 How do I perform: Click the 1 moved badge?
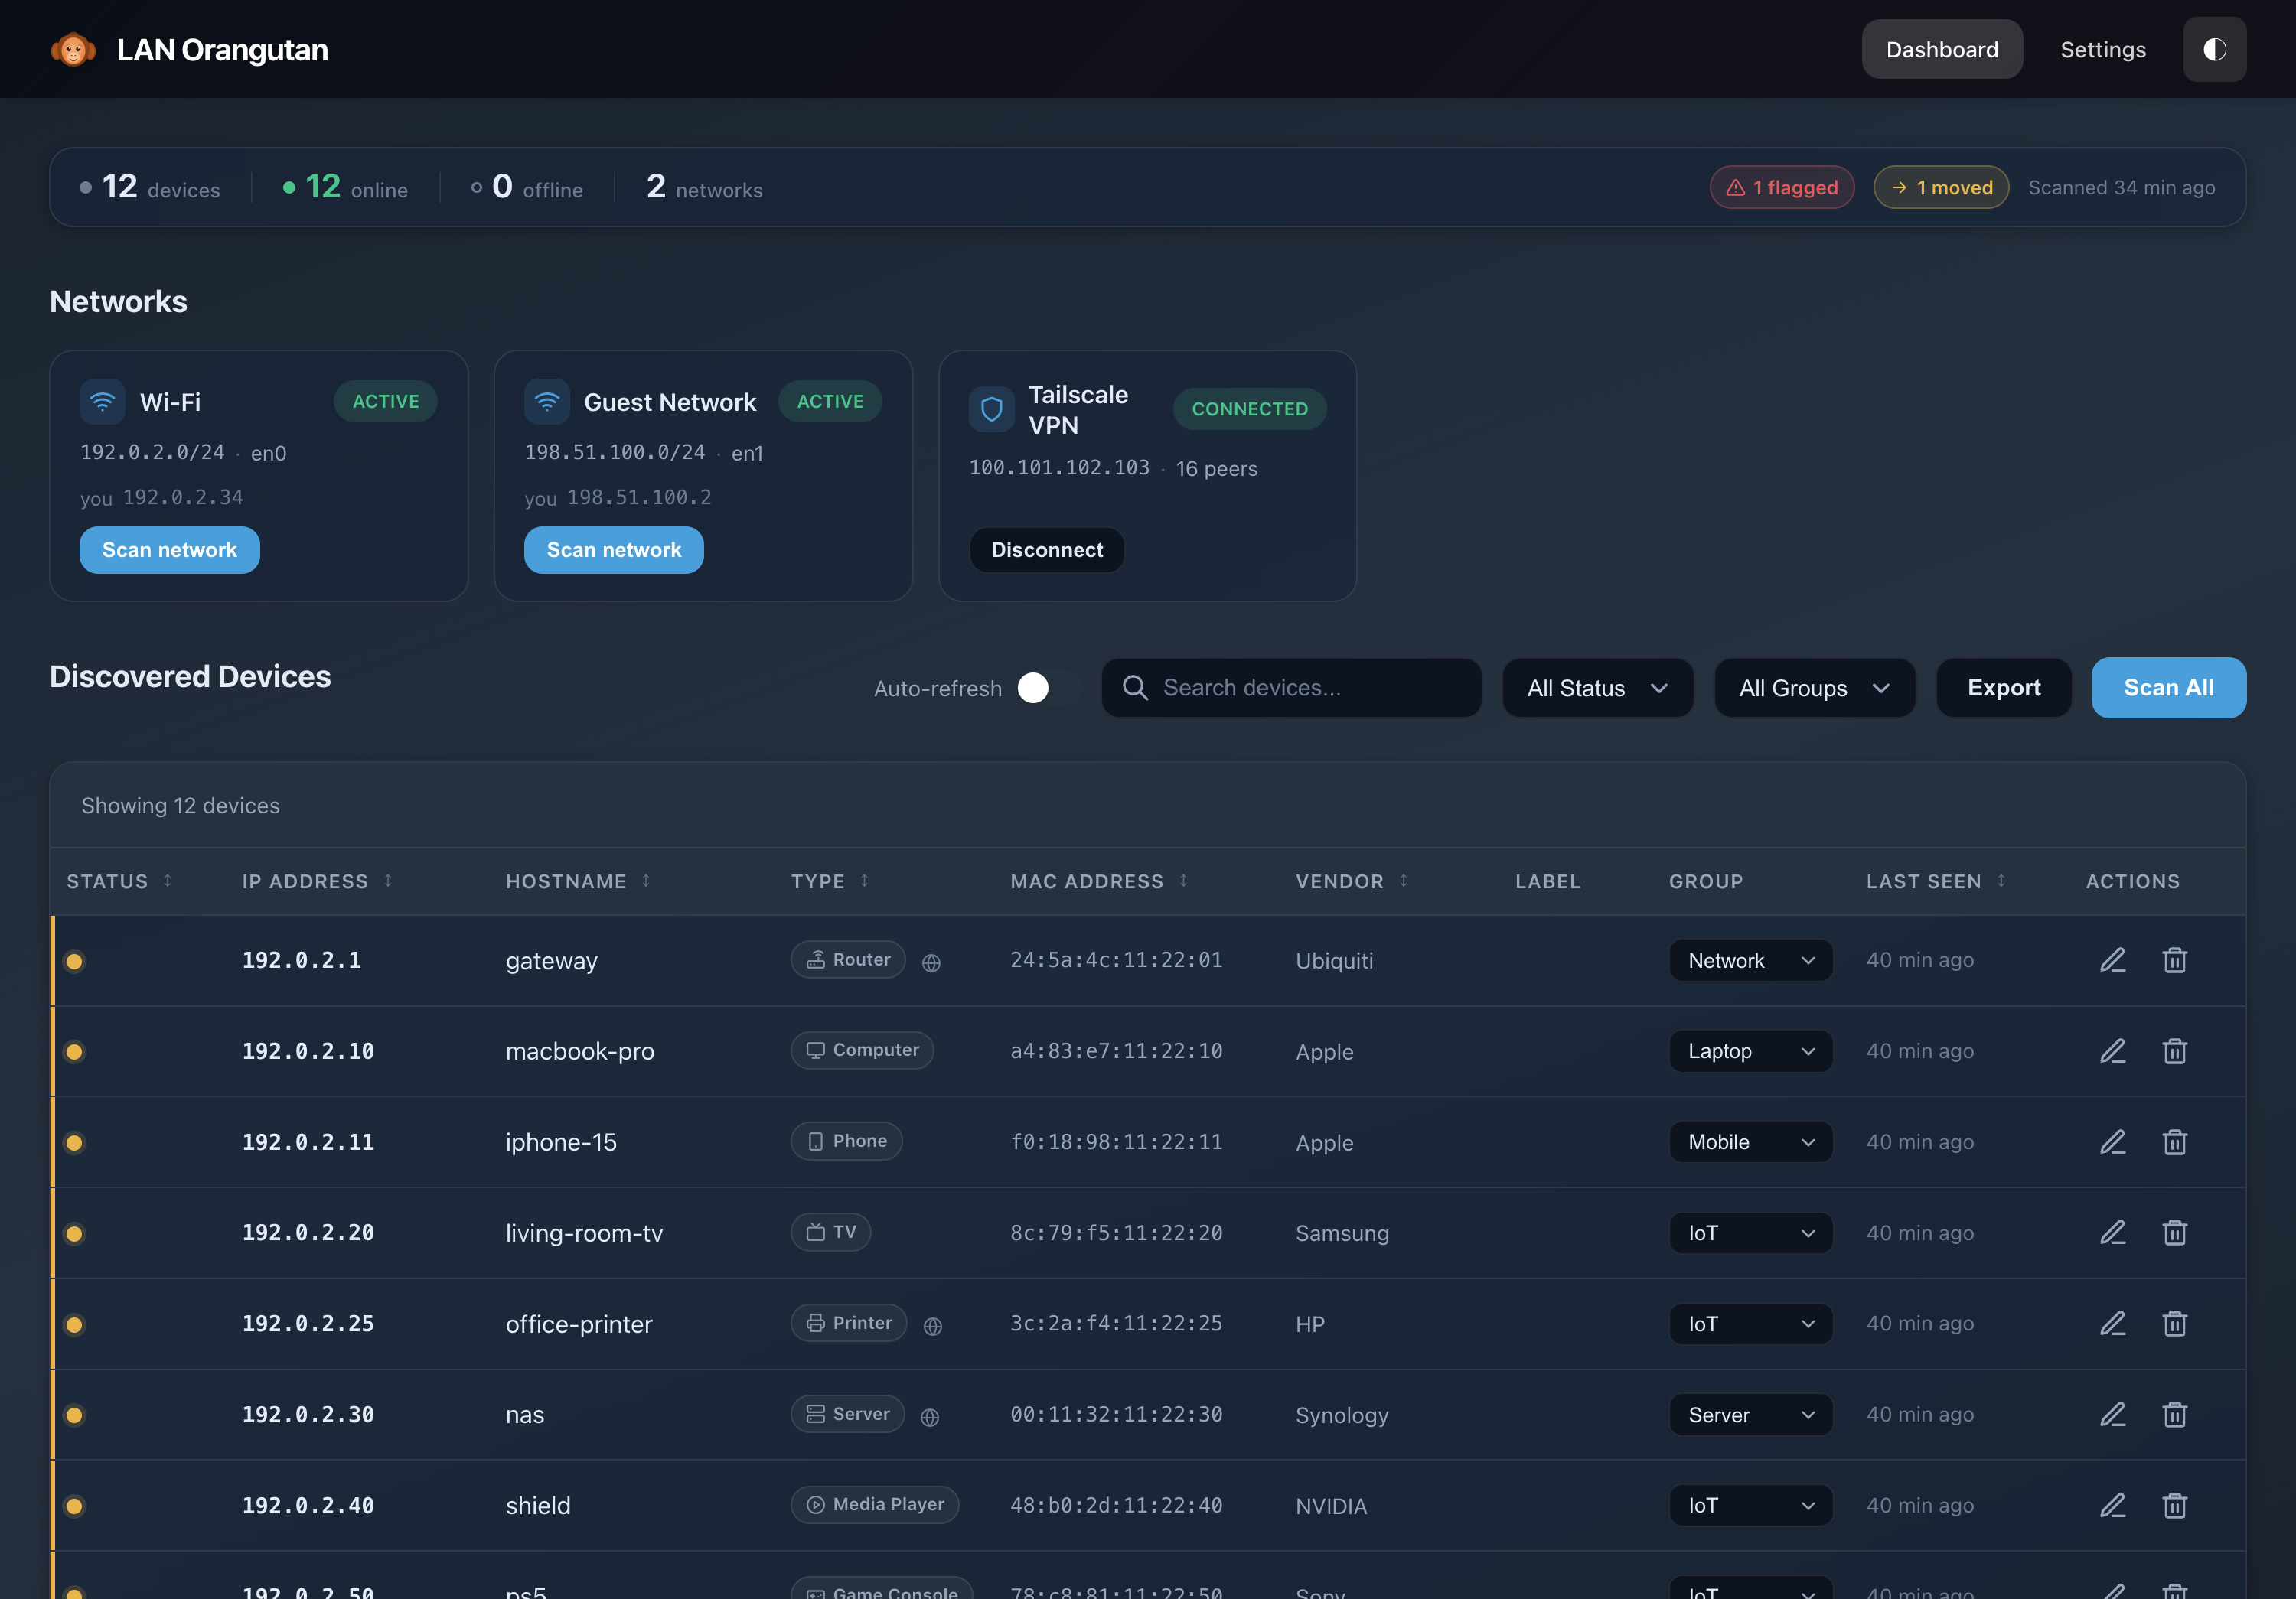(1940, 187)
